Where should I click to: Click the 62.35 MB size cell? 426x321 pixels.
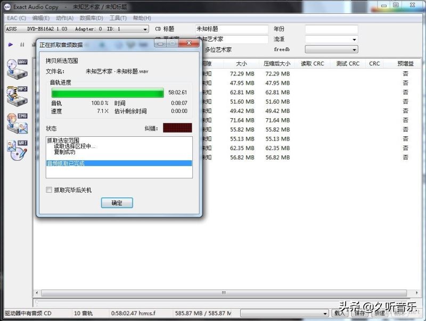pos(242,148)
